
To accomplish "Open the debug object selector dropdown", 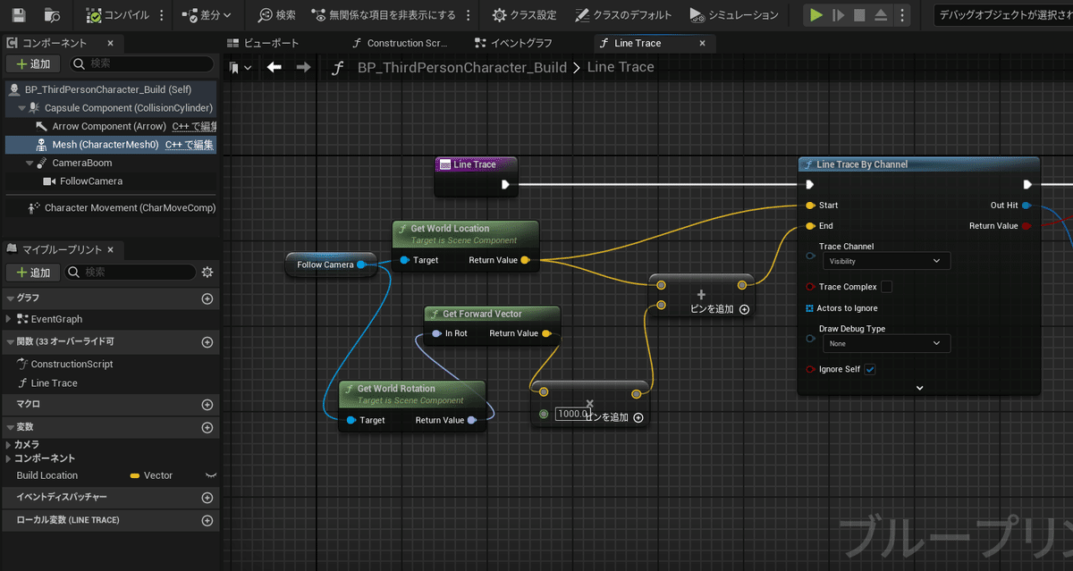I will (x=1002, y=15).
